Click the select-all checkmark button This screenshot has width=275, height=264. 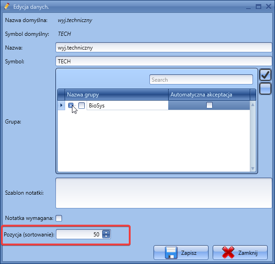point(265,74)
